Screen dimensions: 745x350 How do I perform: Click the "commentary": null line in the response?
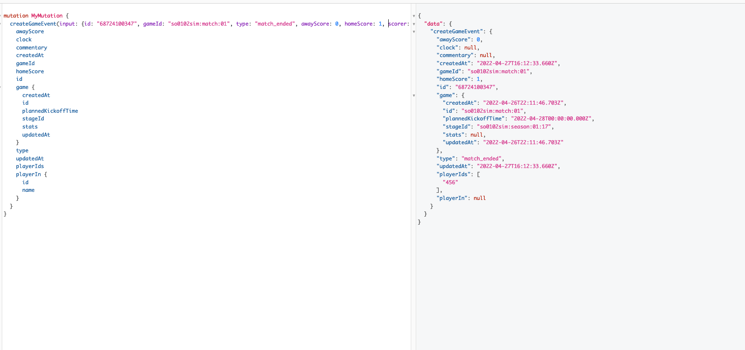click(x=466, y=55)
